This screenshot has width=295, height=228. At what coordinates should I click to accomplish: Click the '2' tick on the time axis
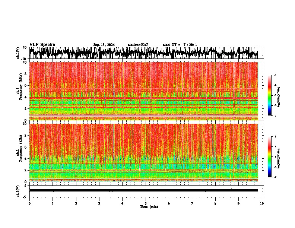[76, 203]
